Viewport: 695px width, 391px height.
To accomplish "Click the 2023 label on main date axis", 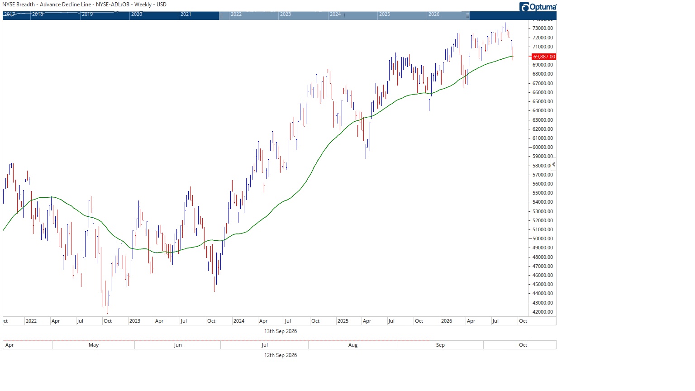I will coord(135,321).
